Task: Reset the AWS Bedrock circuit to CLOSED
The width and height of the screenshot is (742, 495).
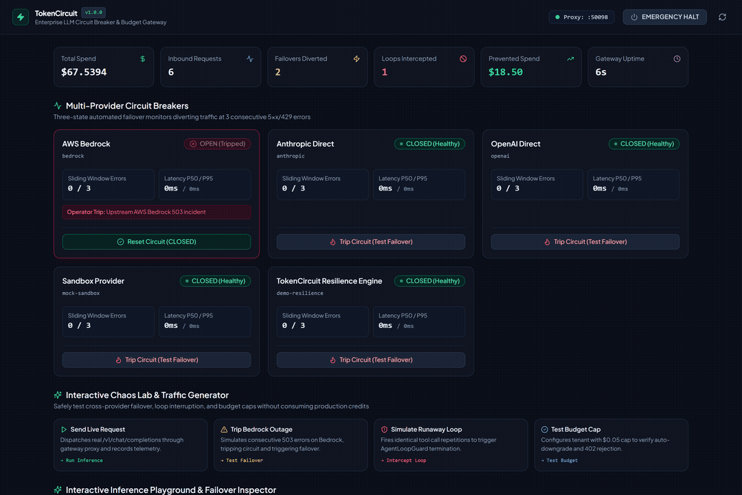Action: [157, 241]
